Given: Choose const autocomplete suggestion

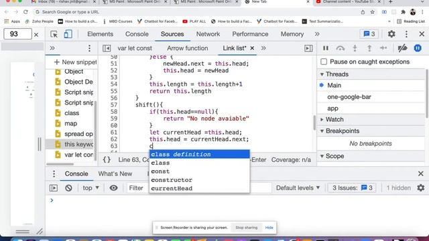Looking at the screenshot, I should point(200,171).
